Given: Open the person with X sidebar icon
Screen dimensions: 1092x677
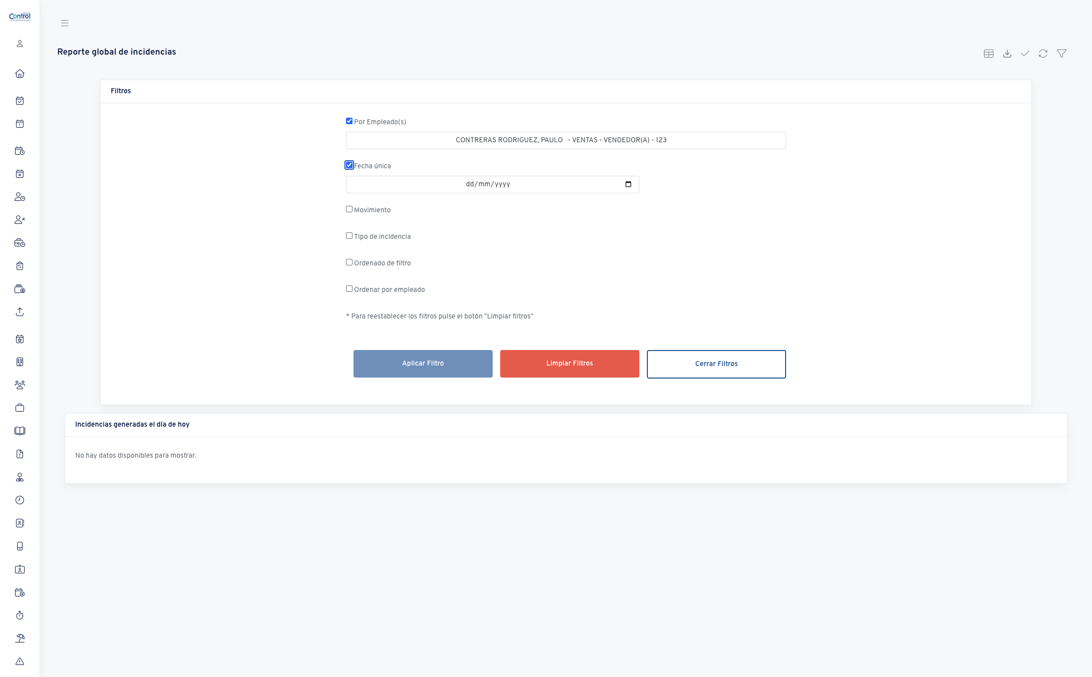Looking at the screenshot, I should (x=20, y=220).
